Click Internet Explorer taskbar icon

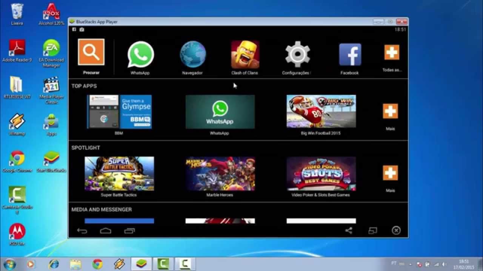54,264
